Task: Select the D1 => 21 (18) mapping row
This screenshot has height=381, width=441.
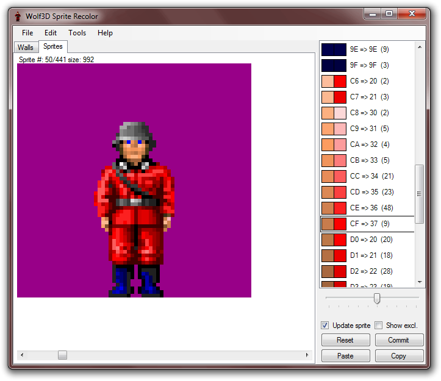Action: click(x=367, y=255)
